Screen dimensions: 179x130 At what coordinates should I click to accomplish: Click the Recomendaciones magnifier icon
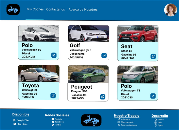point(119,125)
